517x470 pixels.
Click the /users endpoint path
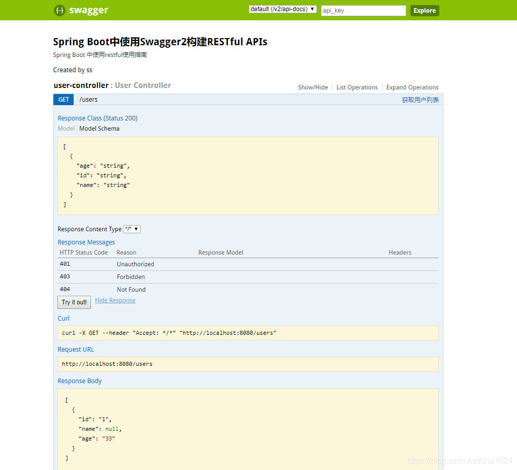pyautogui.click(x=88, y=100)
